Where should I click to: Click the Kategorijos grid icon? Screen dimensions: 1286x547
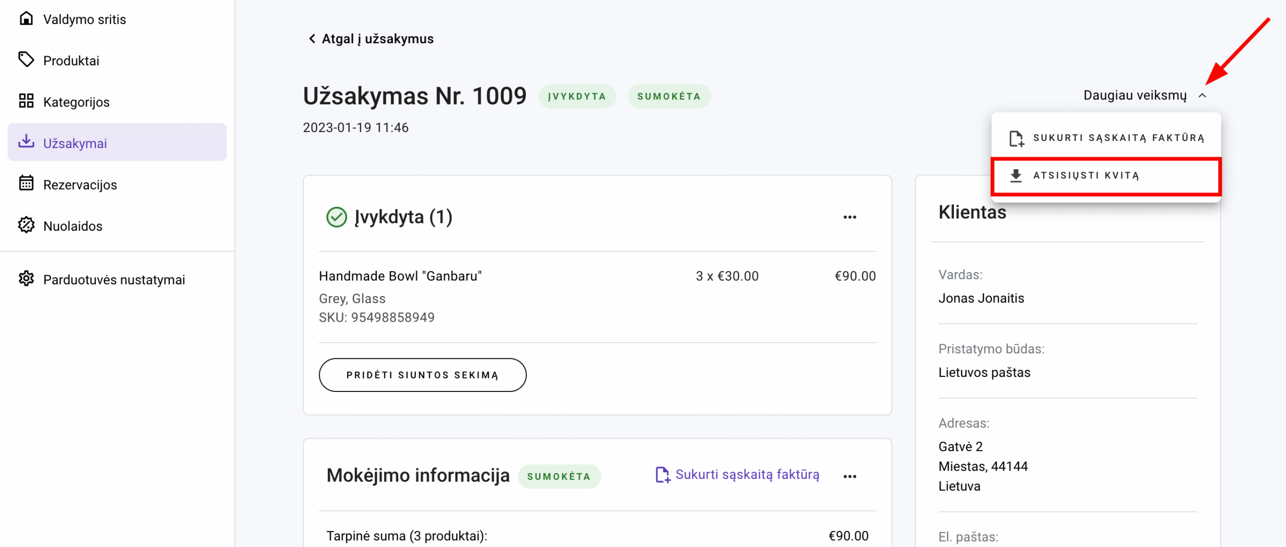point(26,101)
